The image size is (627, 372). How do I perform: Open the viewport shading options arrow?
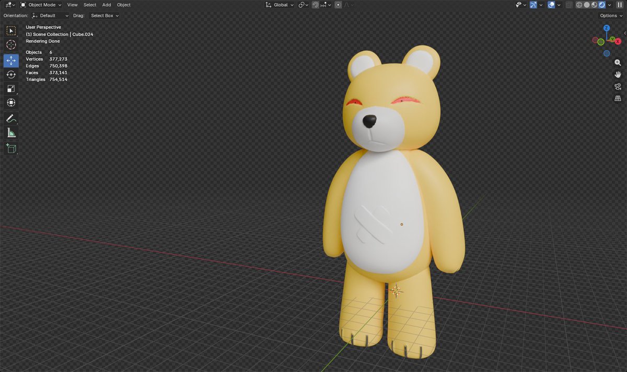click(609, 5)
